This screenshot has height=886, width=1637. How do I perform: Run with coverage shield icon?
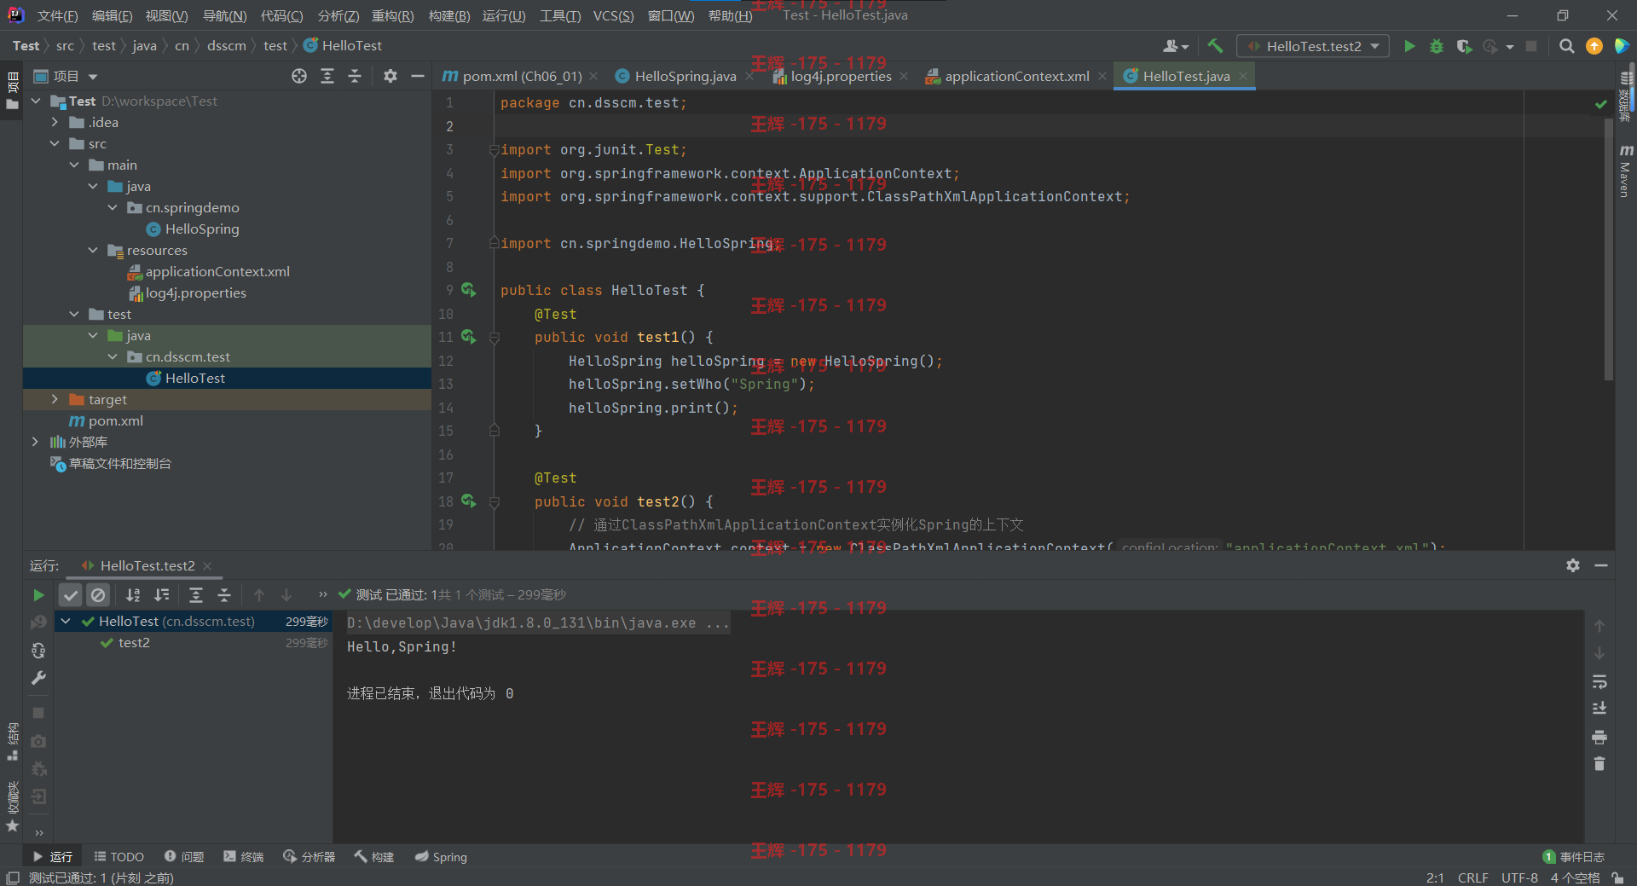coord(1464,46)
